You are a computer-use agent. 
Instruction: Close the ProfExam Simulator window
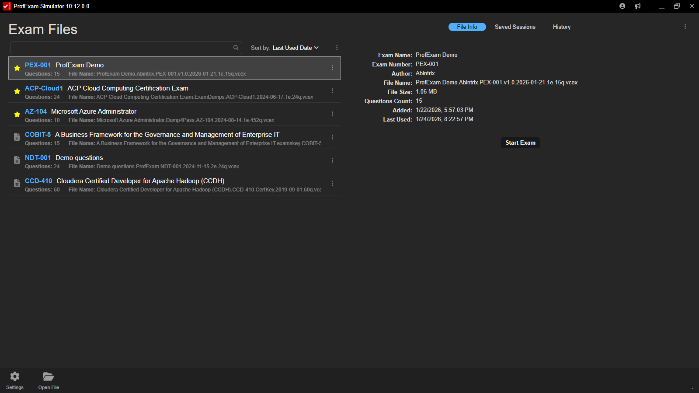point(692,6)
